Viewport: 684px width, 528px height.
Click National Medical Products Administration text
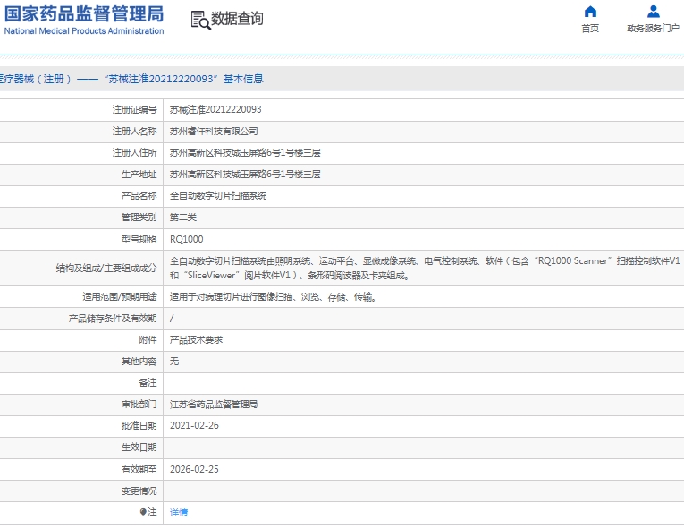tap(84, 31)
